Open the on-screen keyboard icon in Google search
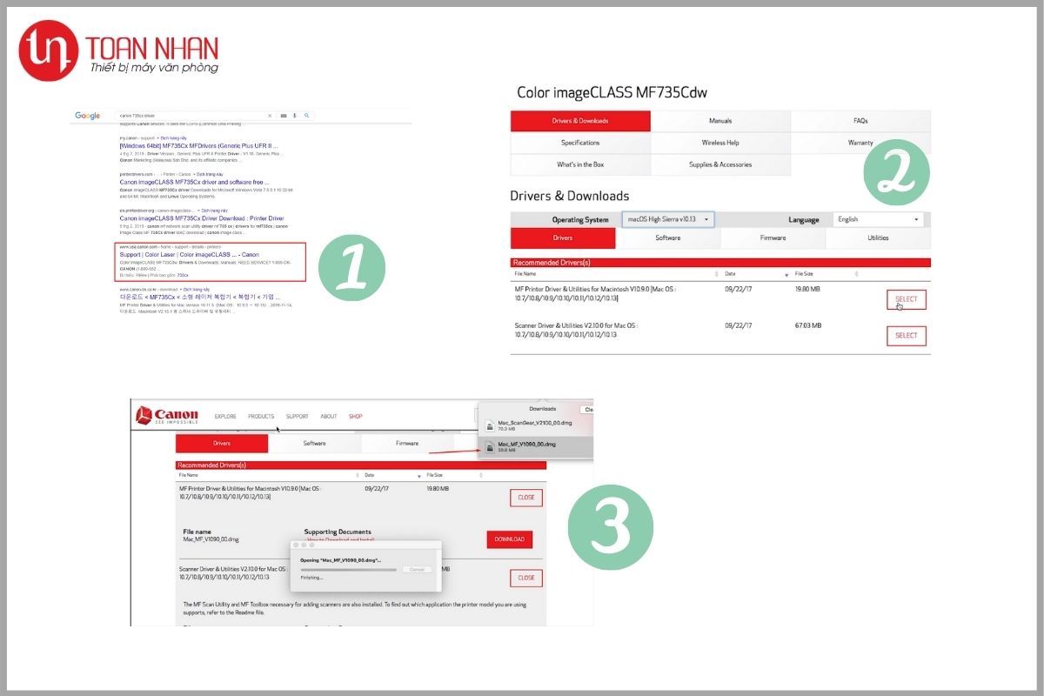The width and height of the screenshot is (1044, 696). [x=284, y=116]
